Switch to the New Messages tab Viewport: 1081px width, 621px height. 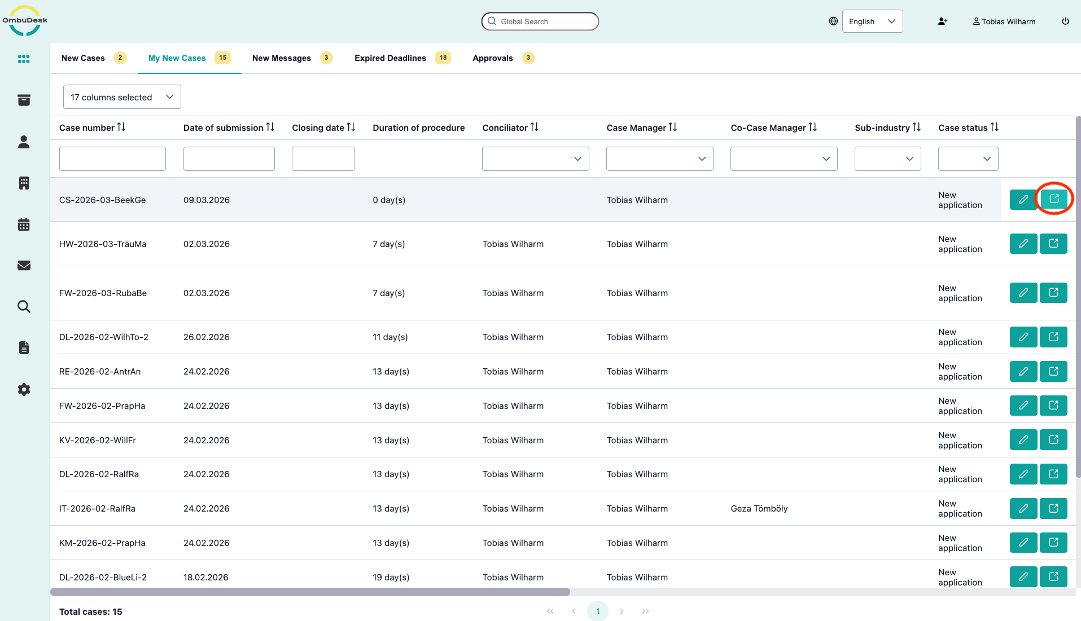(x=281, y=58)
